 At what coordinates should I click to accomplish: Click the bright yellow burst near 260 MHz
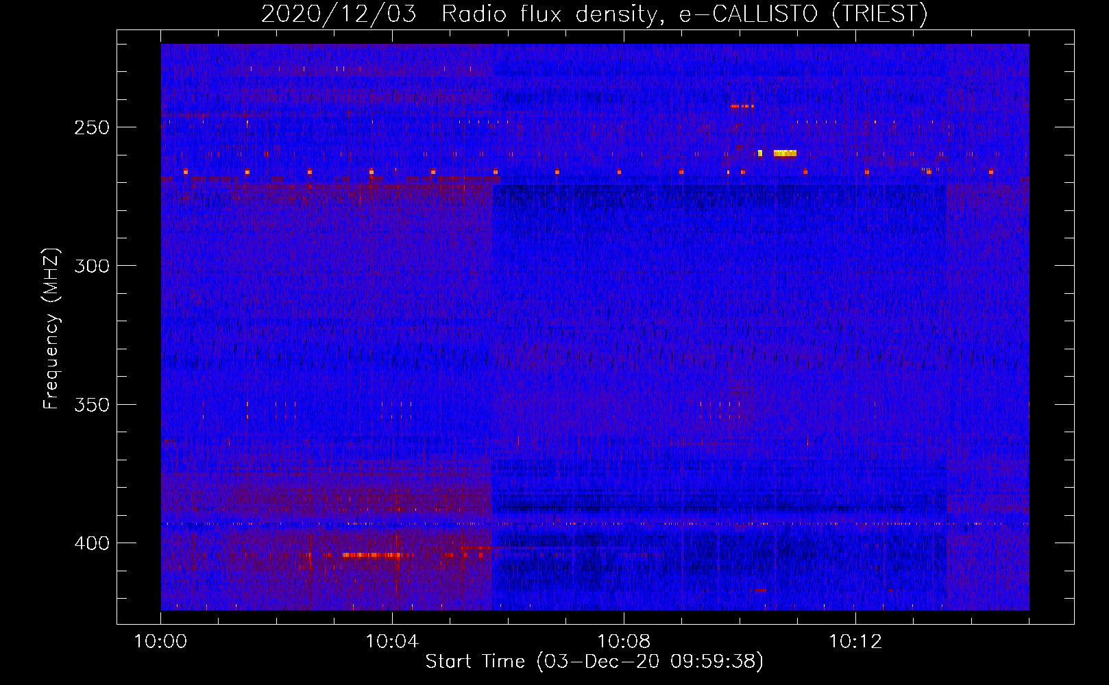pyautogui.click(x=785, y=153)
